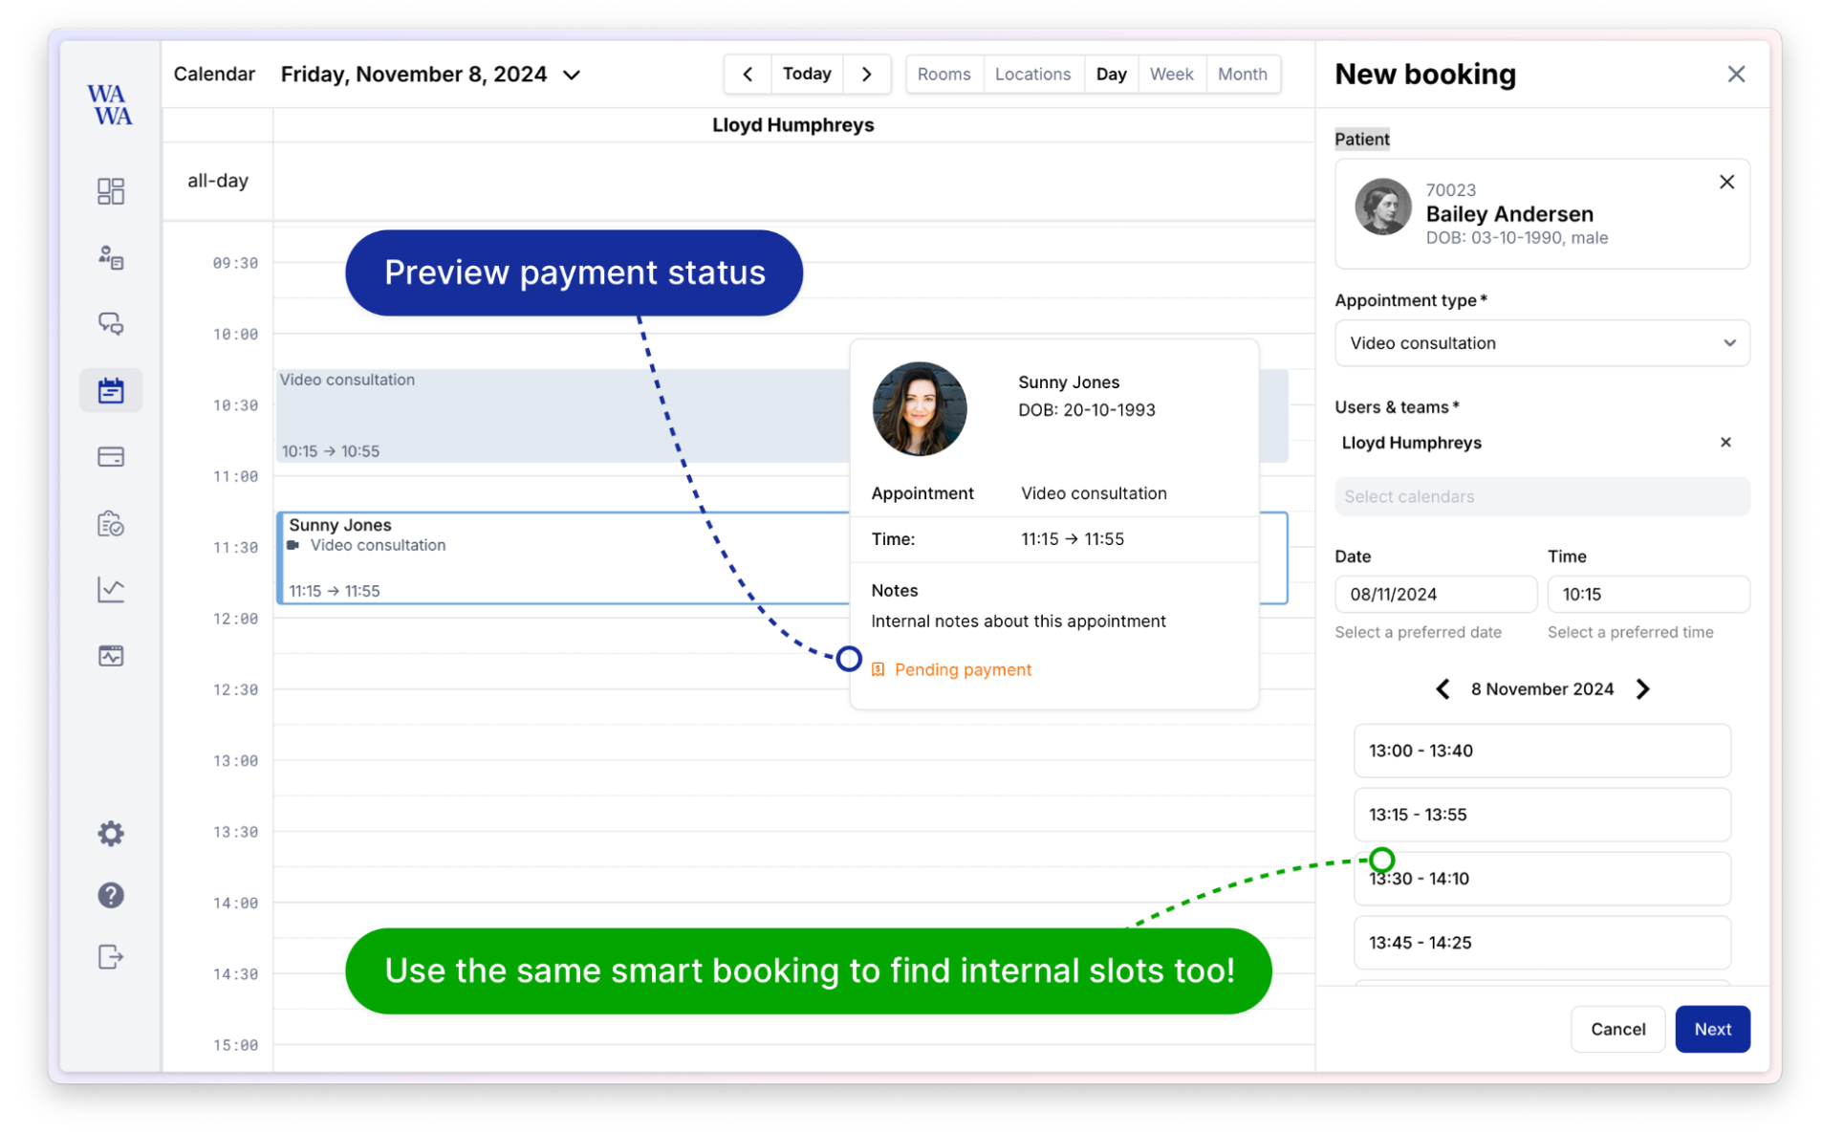Expand the calendar date picker chevron
Viewport: 1822px width, 1134px height.
[x=572, y=76]
